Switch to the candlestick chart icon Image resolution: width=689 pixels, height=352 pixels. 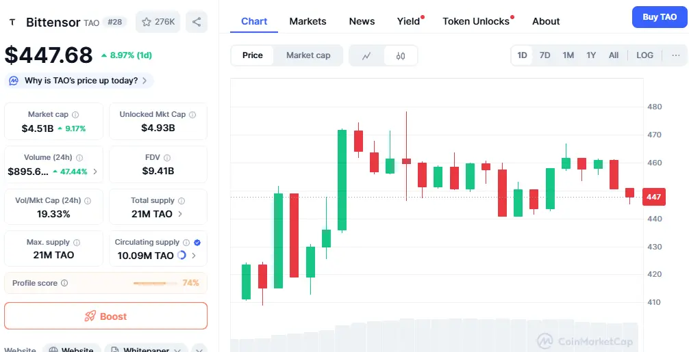click(x=401, y=55)
